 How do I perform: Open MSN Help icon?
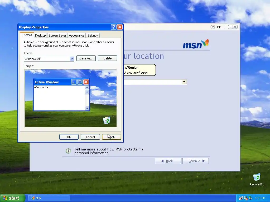(x=213, y=27)
